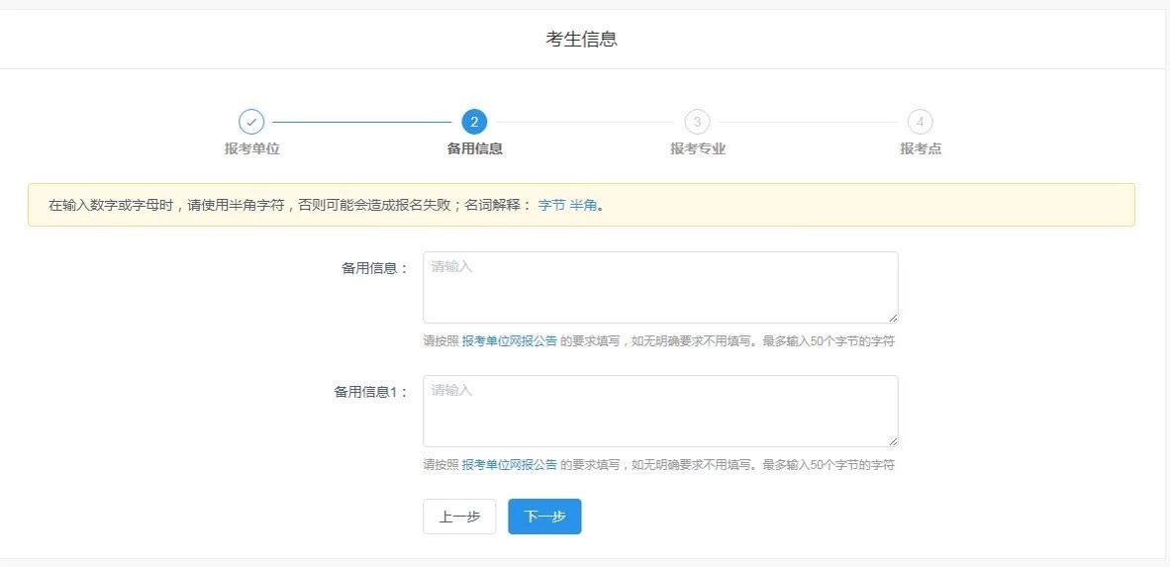Focus the 备用信息 text area
Screen dimensions: 1170x567
[660, 287]
